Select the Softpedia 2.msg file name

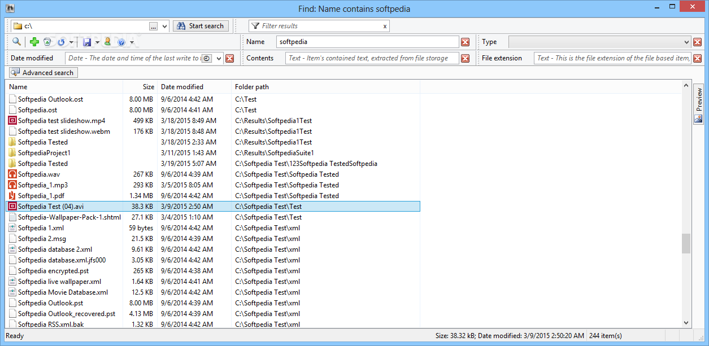42,239
